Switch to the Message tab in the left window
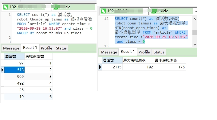Screen dimensions: 217x120 point(11,48)
